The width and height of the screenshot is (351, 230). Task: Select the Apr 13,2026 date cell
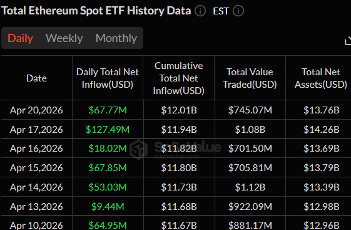coord(36,206)
